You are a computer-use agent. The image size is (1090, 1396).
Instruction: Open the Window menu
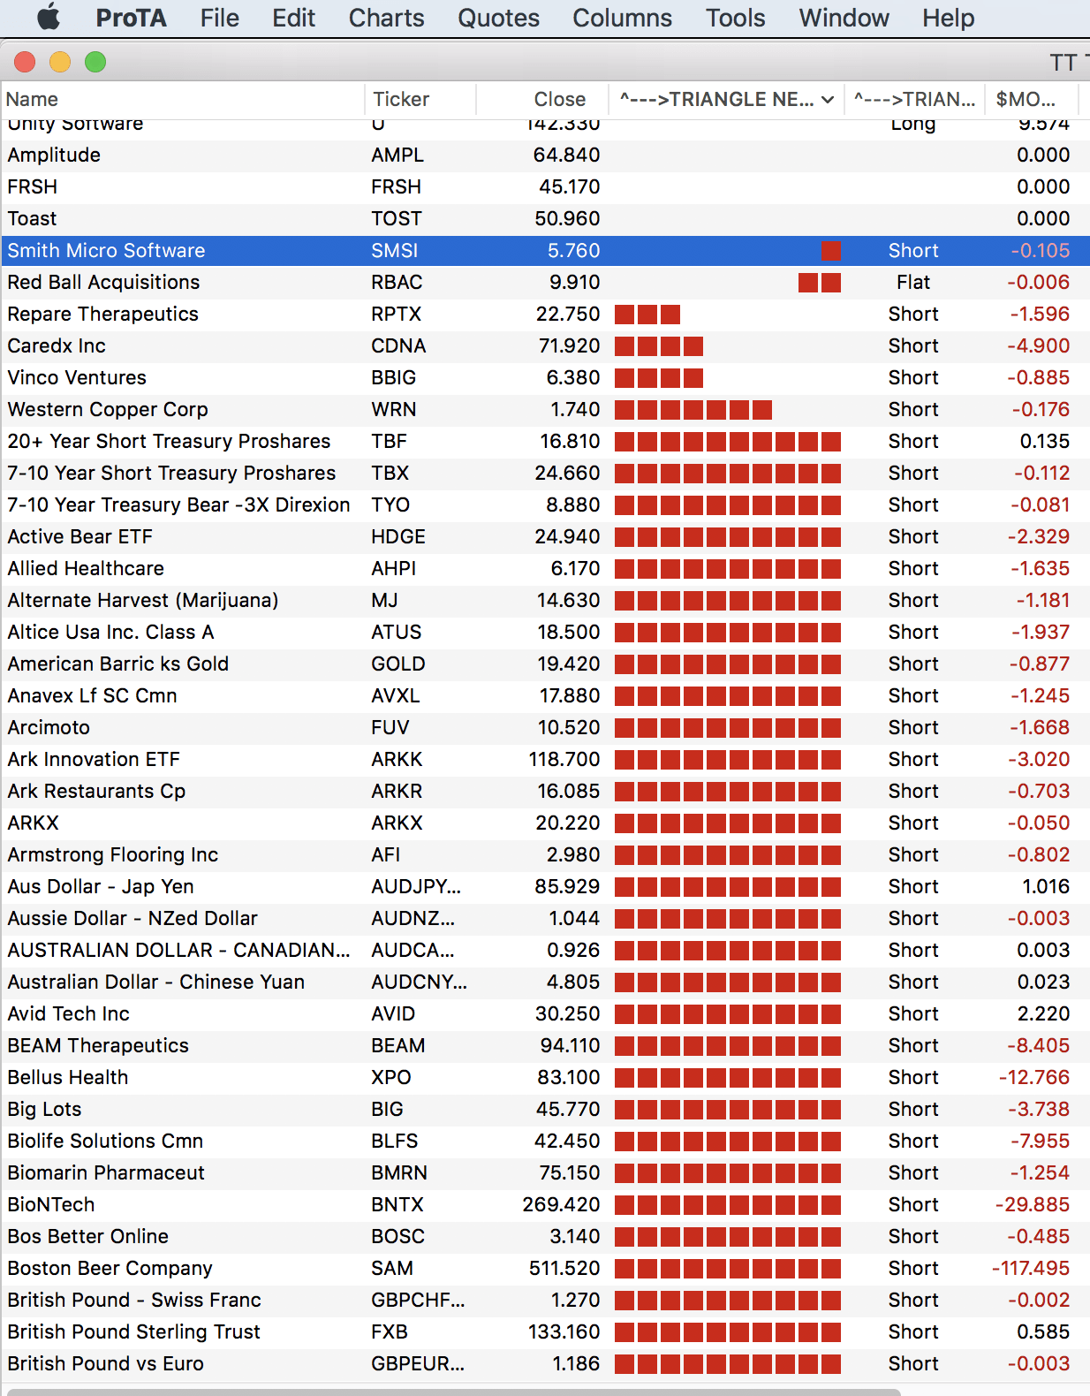844,18
